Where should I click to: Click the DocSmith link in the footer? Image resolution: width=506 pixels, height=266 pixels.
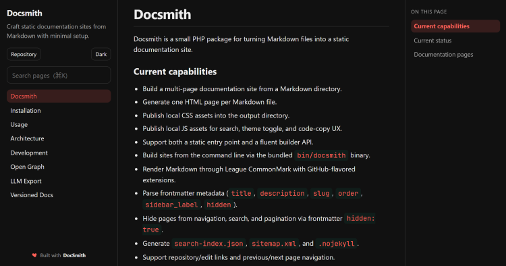click(74, 255)
